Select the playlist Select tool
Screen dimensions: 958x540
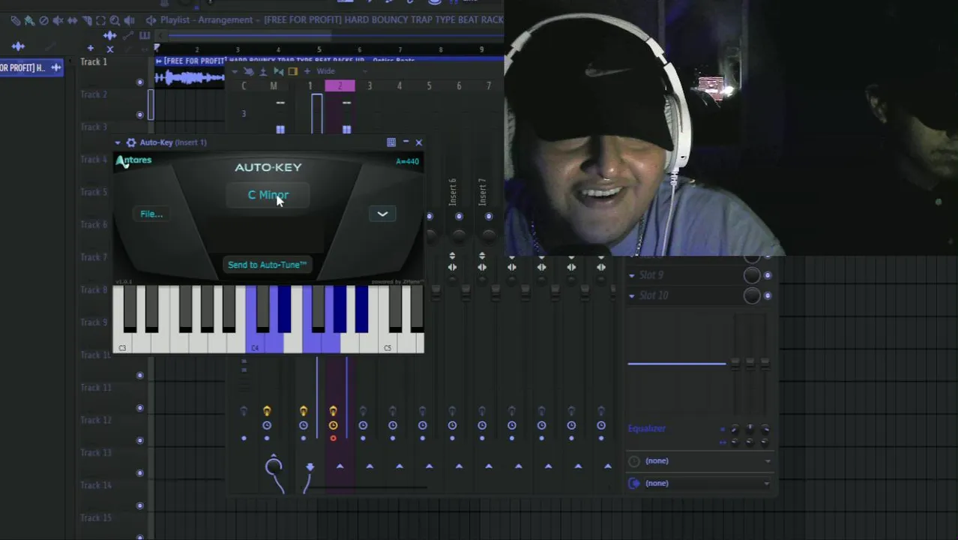[x=100, y=20]
